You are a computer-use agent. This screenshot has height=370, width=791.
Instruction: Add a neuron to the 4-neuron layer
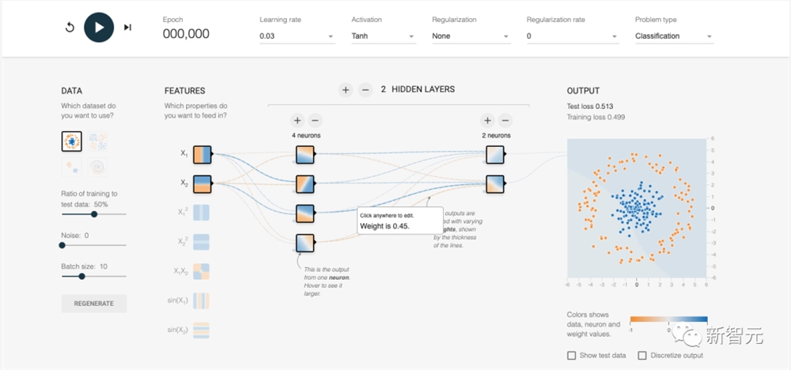[x=297, y=120]
